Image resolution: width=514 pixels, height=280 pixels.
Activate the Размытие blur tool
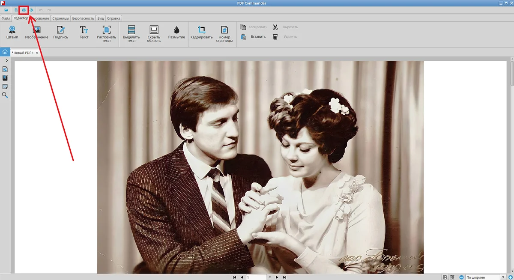point(176,33)
